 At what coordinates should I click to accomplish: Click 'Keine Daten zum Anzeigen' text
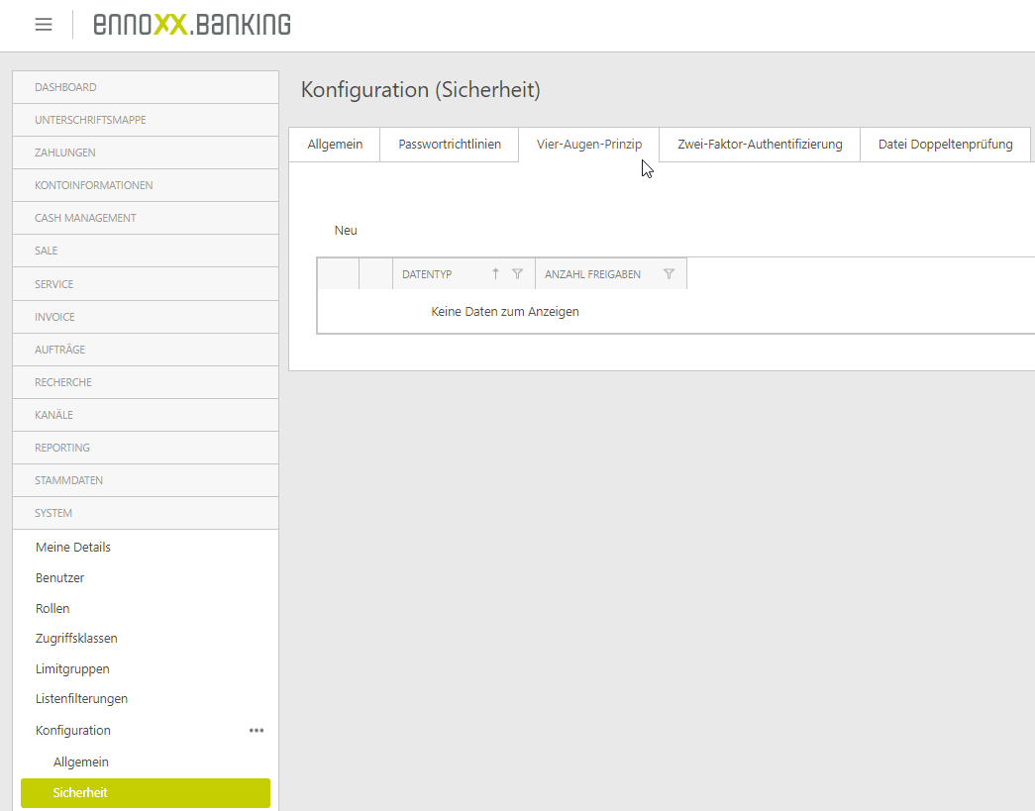point(505,312)
